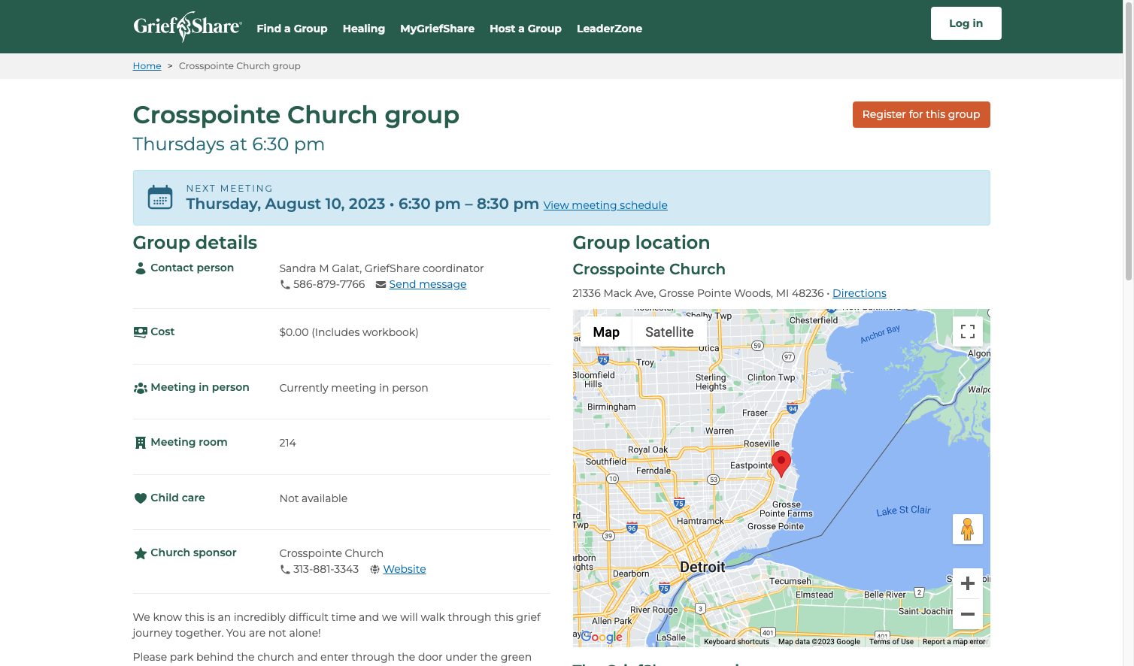
Task: Click the Google logo on map
Action: [x=602, y=637]
